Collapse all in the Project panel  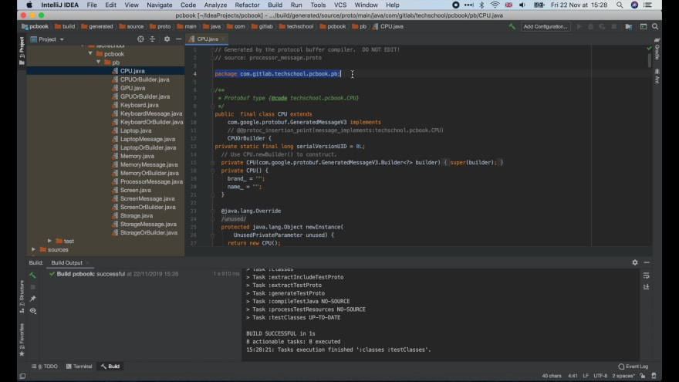153,39
